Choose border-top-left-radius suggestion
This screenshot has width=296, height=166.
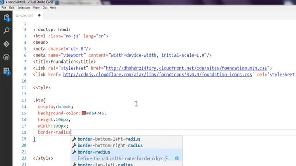126,164
